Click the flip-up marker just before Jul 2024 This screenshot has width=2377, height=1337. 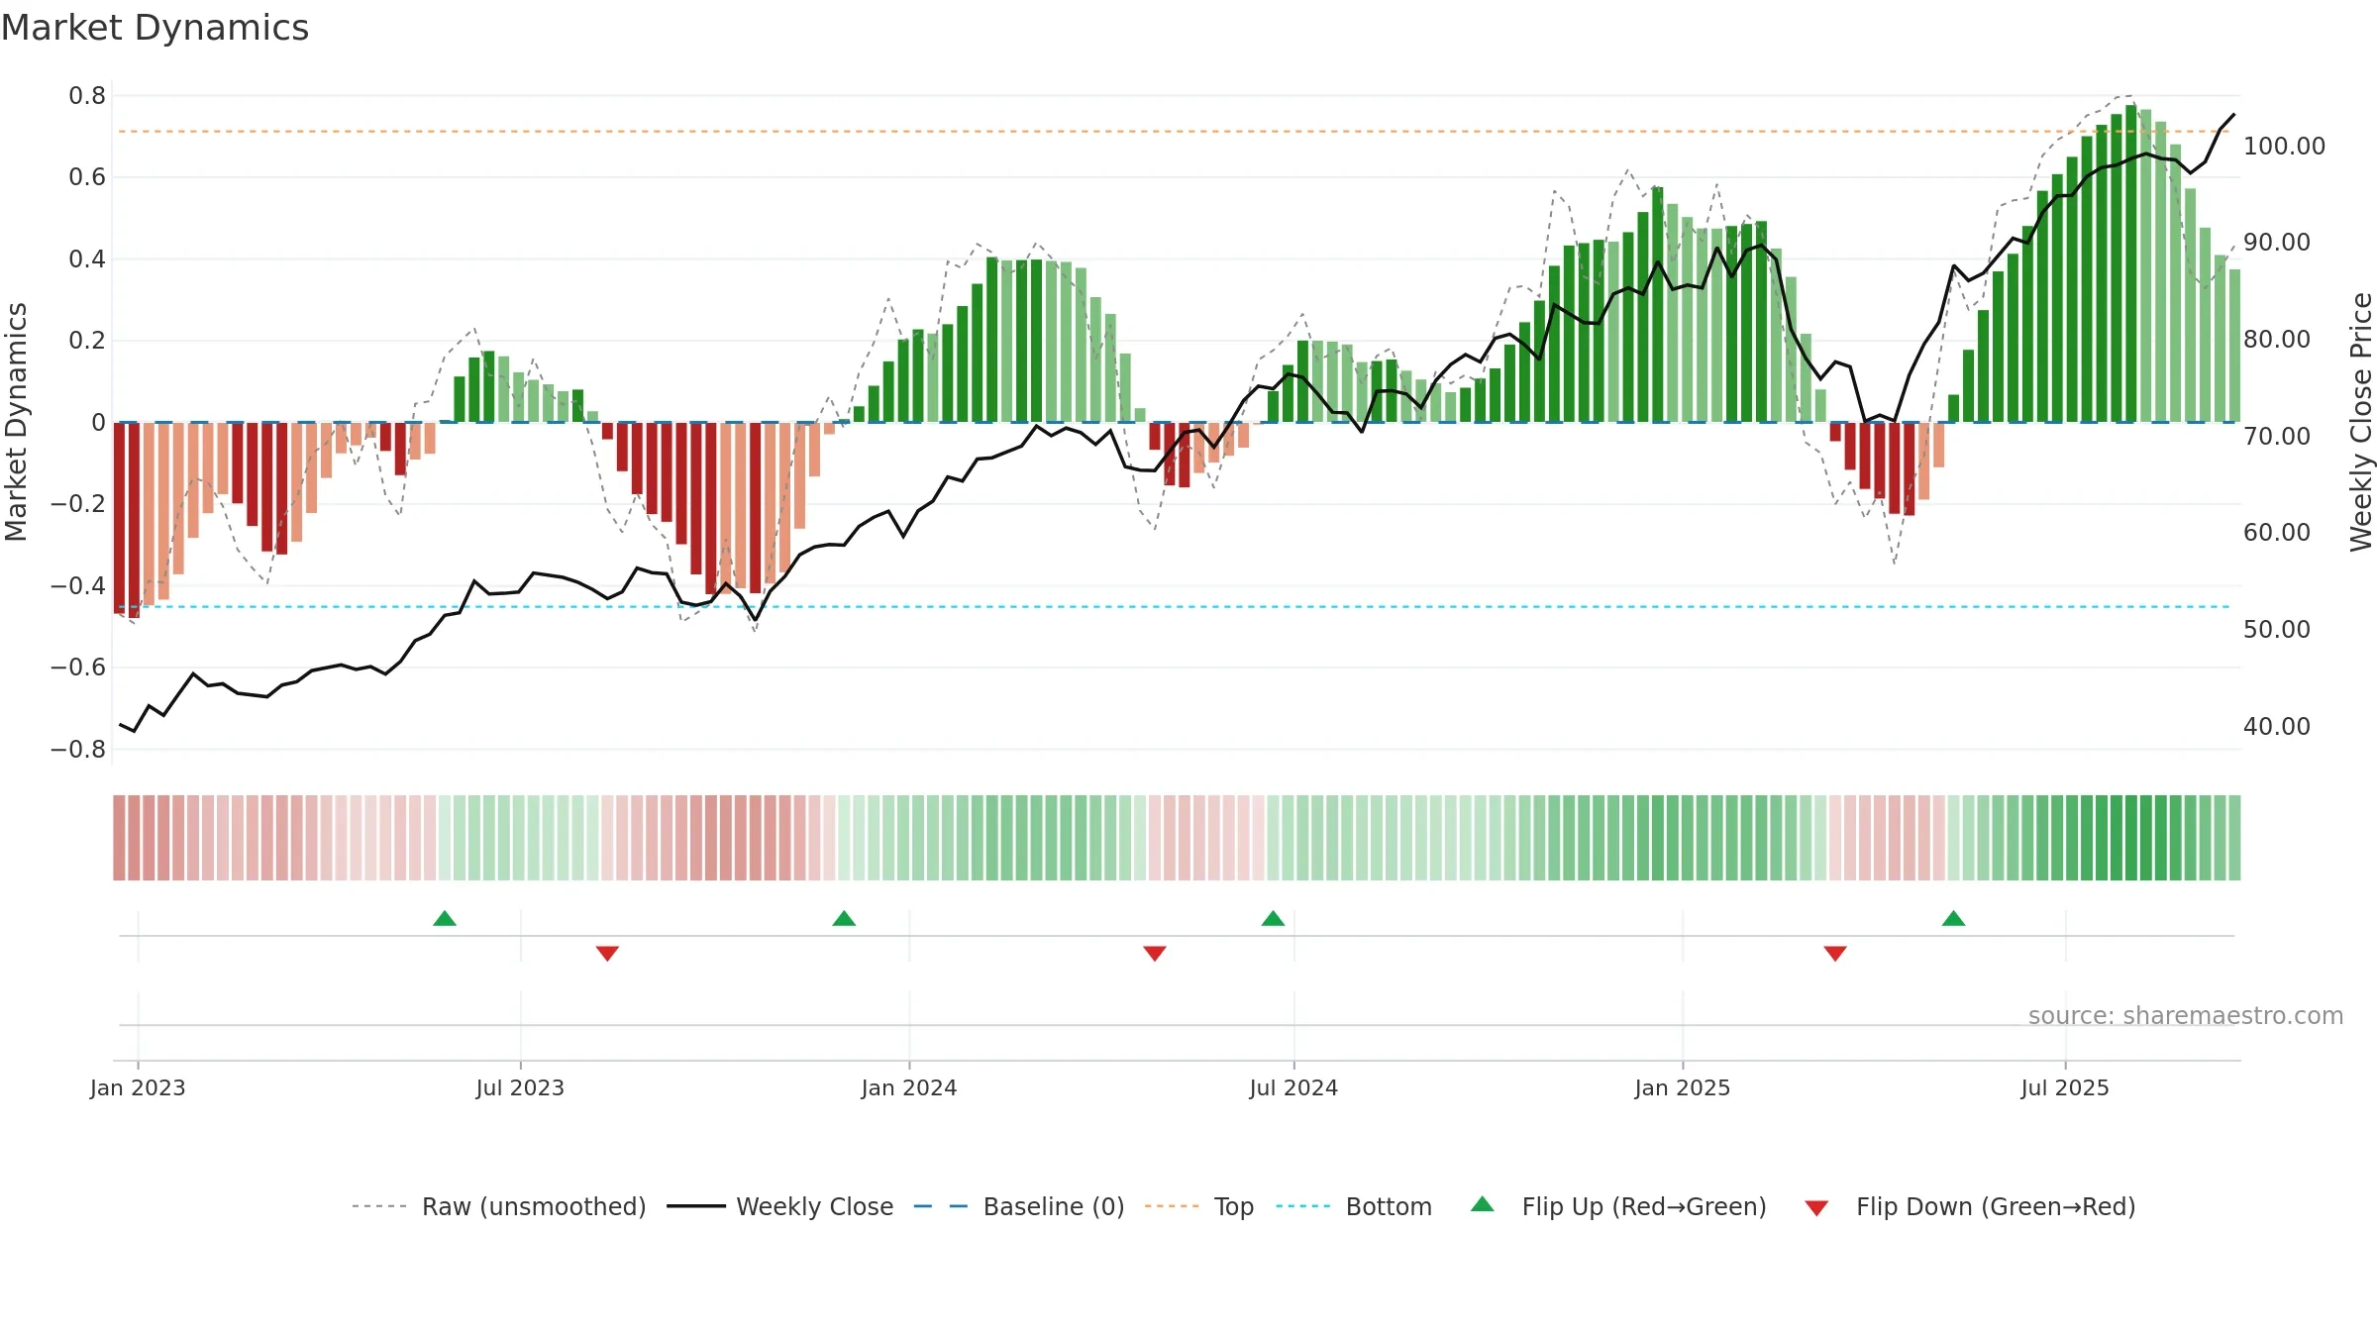click(1273, 918)
